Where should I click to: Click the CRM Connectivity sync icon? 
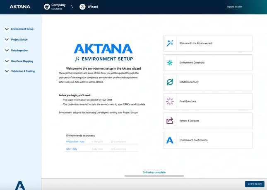[170, 82]
